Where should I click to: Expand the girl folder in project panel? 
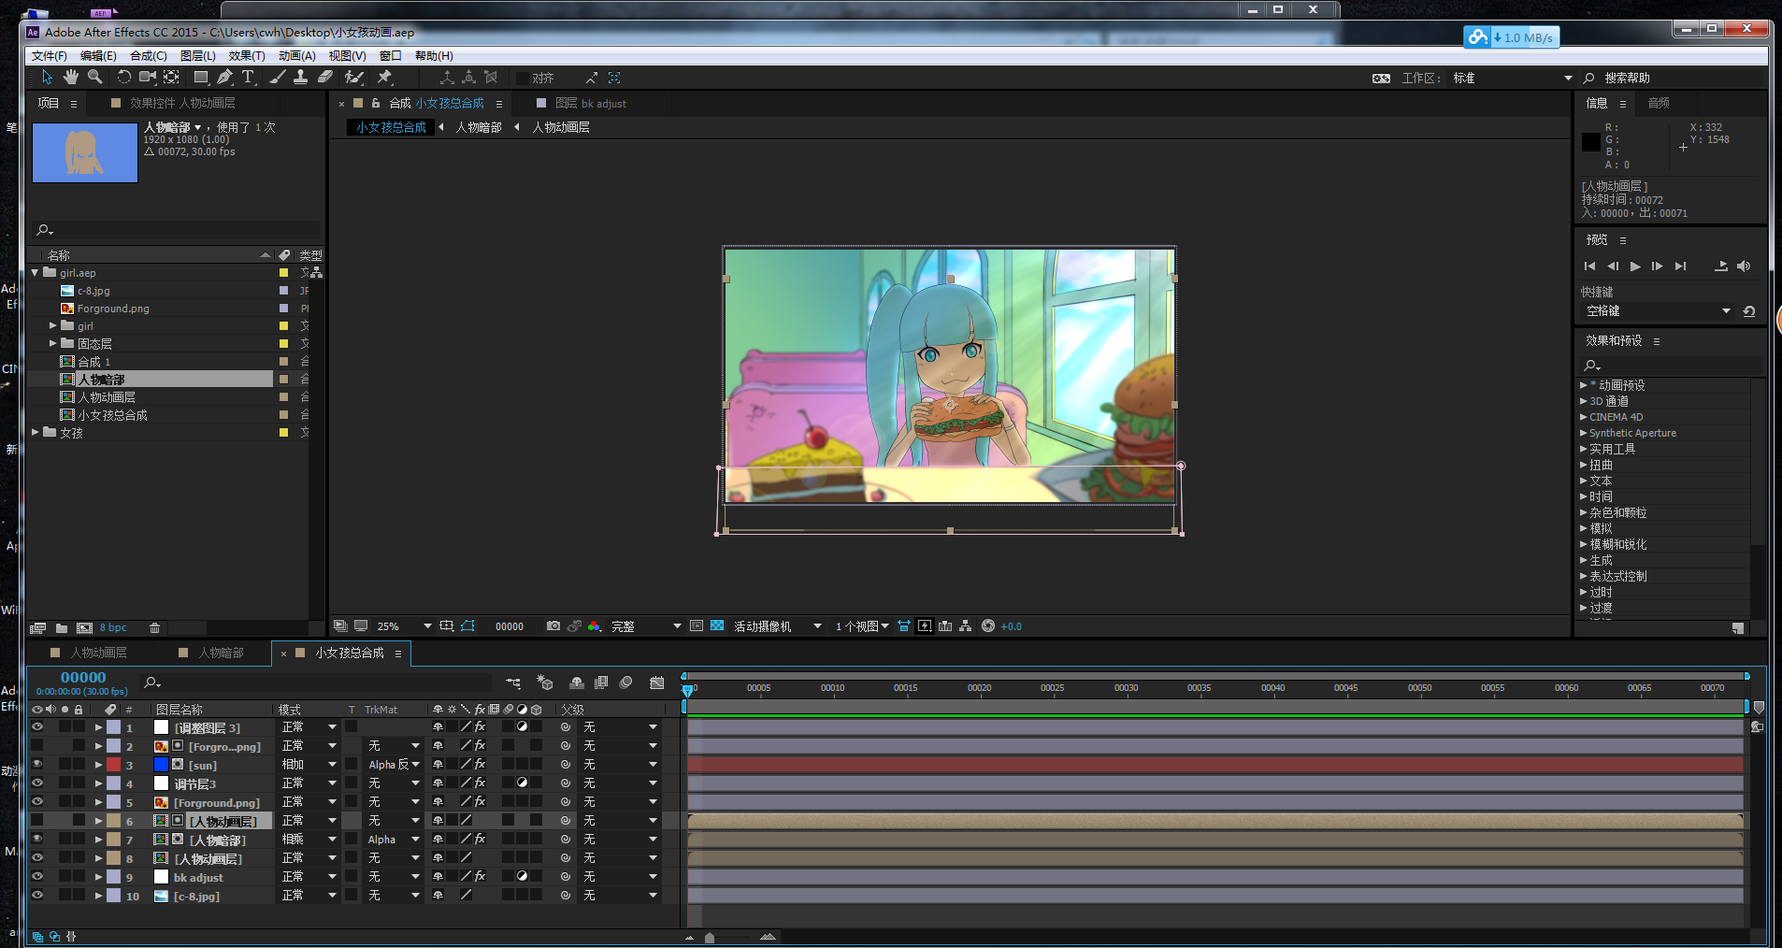(x=53, y=326)
